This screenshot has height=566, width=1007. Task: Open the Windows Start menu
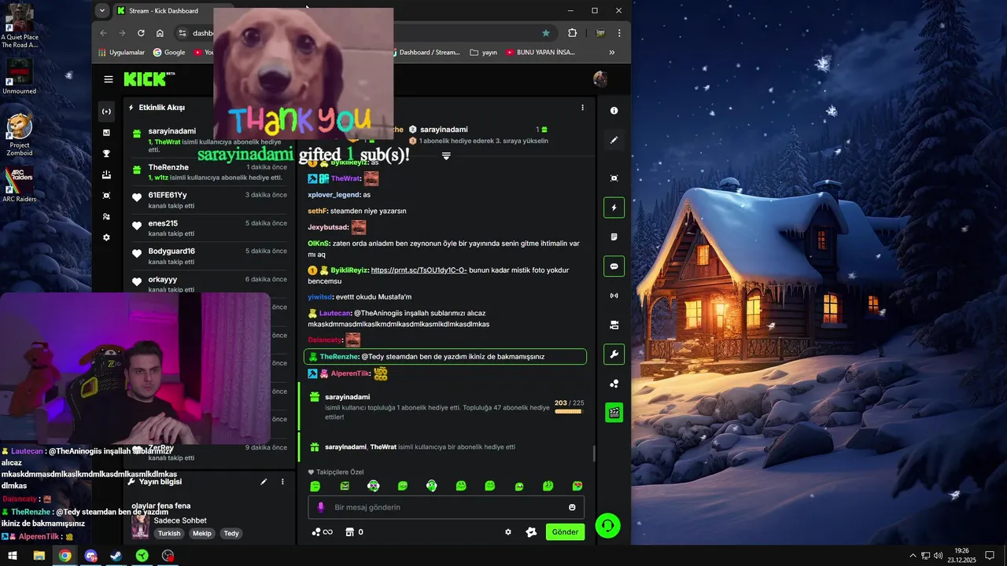click(x=13, y=556)
